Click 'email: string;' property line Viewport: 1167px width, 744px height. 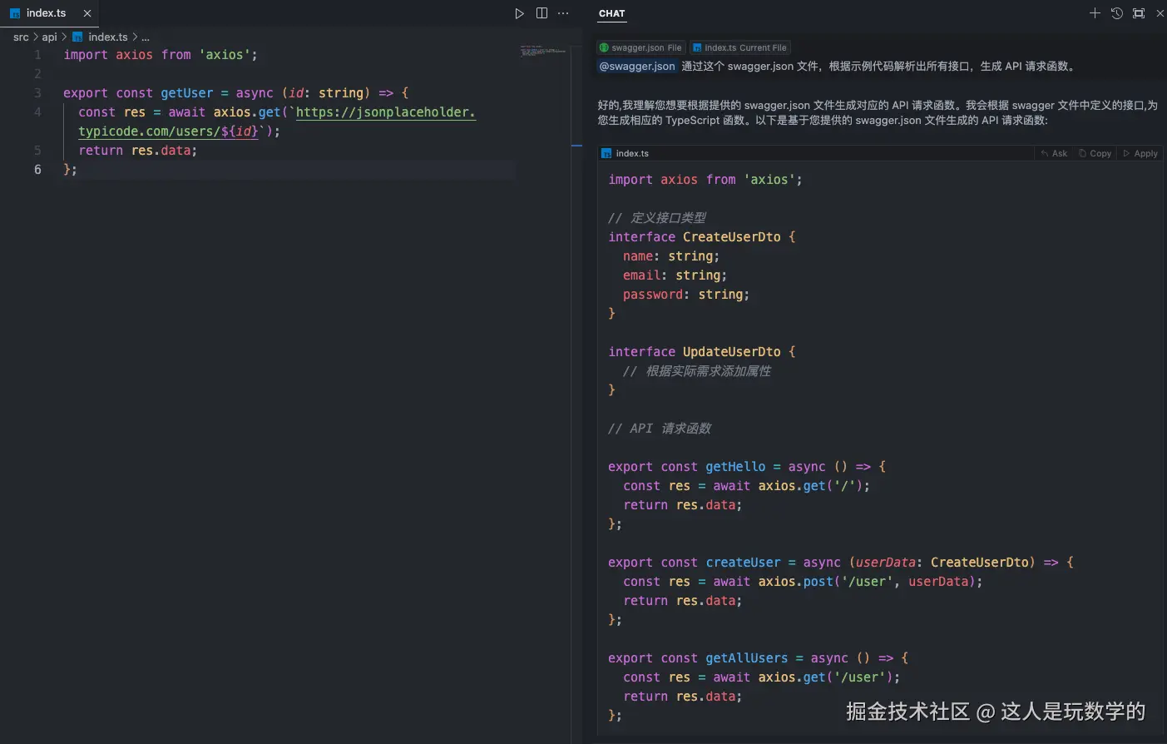coord(675,275)
